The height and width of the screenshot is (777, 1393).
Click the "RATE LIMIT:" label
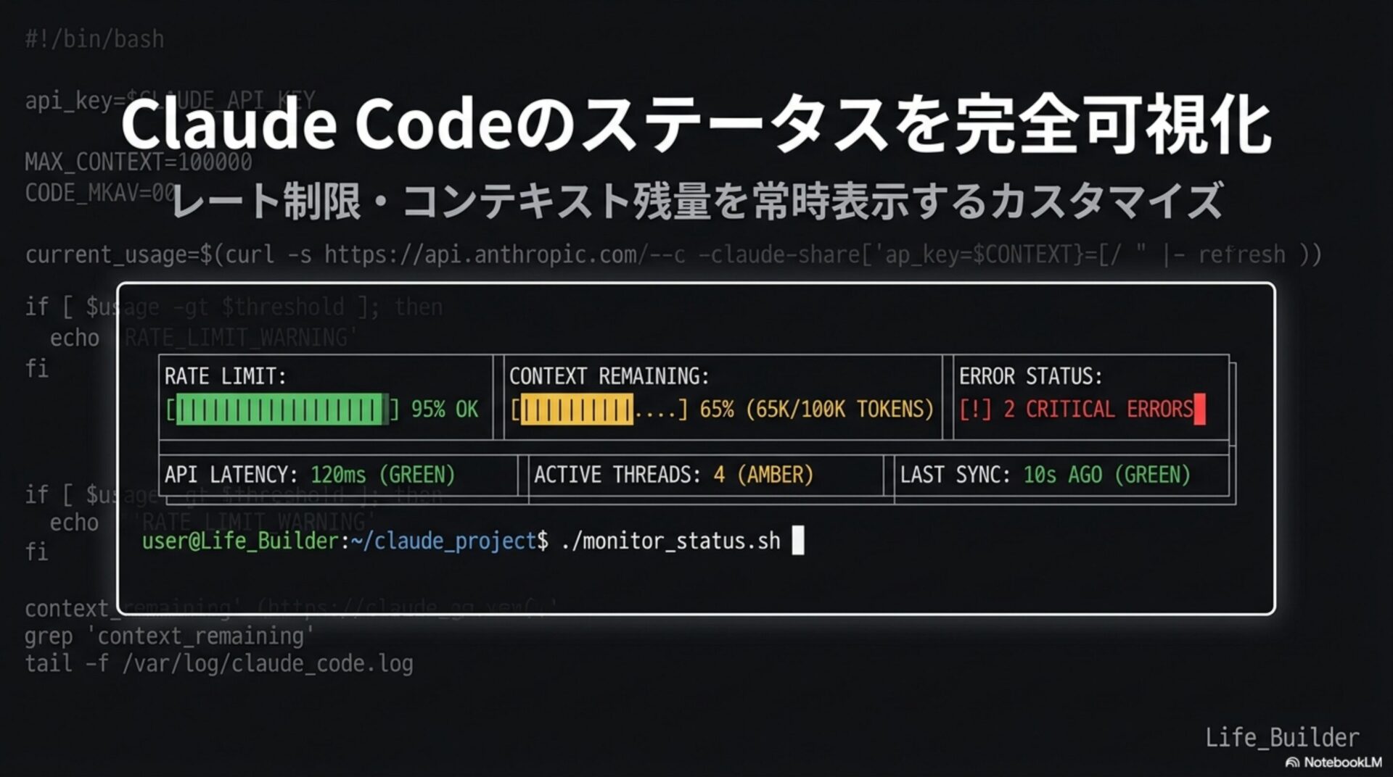[x=225, y=376]
